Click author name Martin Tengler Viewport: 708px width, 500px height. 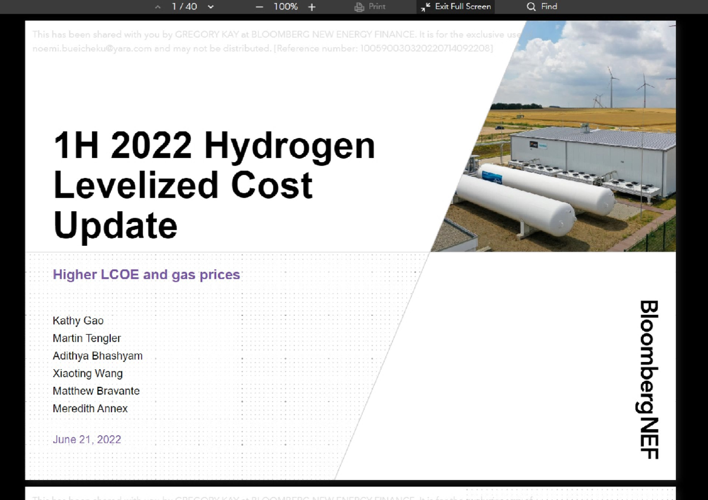pyautogui.click(x=87, y=338)
